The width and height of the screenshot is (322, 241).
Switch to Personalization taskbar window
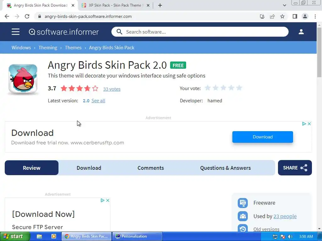(137, 236)
